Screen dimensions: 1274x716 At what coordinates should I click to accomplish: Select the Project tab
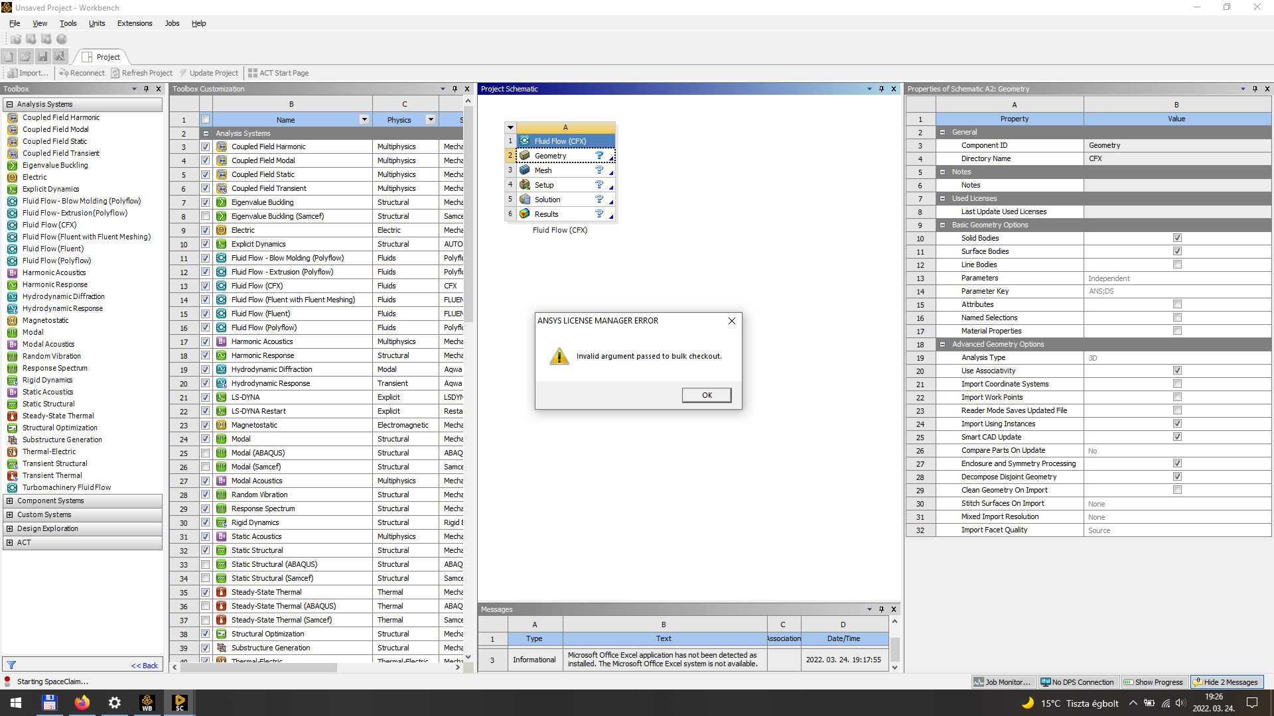(102, 57)
